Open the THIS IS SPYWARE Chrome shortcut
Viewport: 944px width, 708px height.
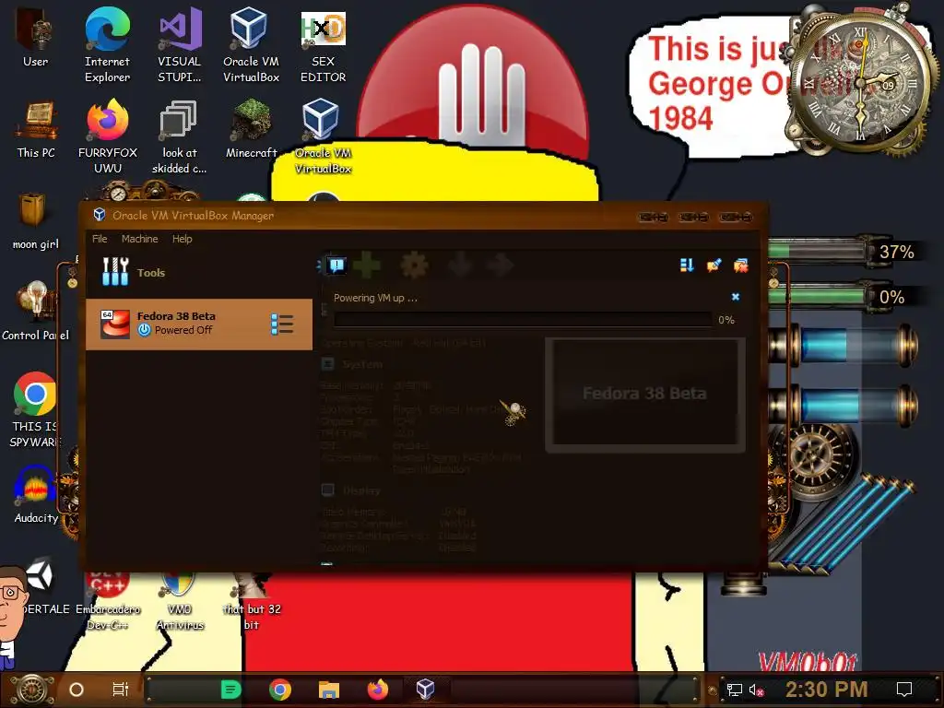(x=36, y=409)
